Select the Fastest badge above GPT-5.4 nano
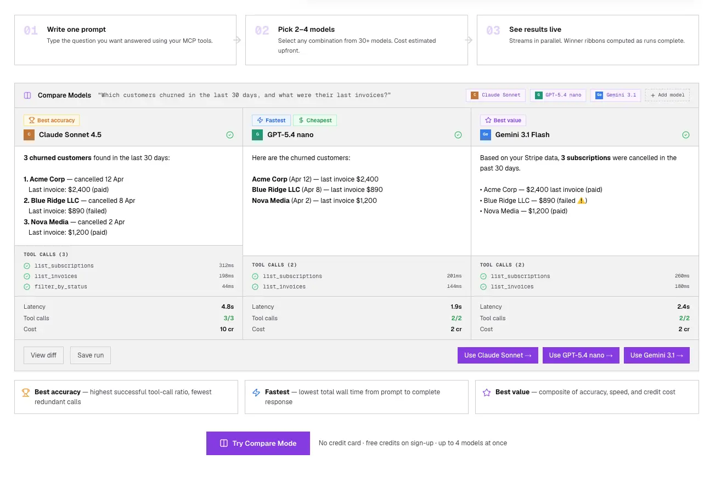 point(271,120)
